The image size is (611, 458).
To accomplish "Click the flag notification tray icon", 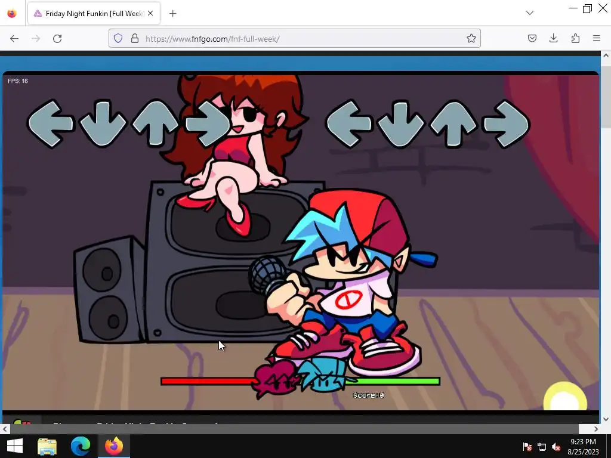I will click(x=527, y=447).
